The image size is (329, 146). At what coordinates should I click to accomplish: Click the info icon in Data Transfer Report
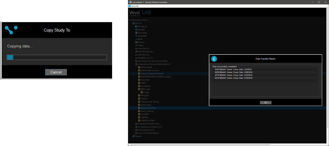tap(214, 59)
